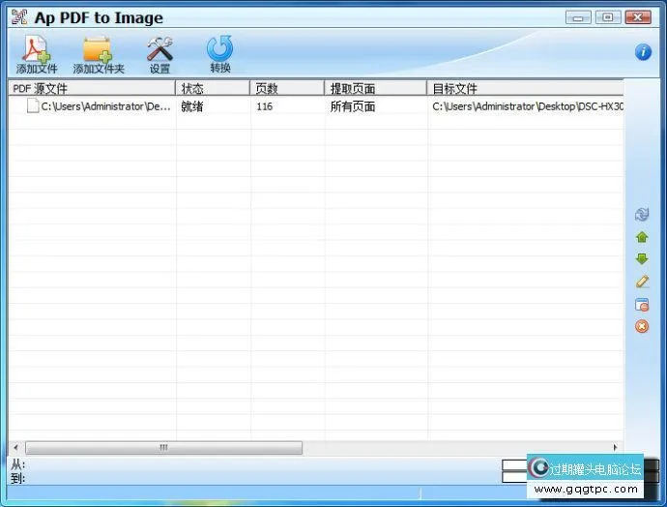Click the target file path containing DSC-HX30
Viewport: 667px width, 507px height.
[x=528, y=106]
